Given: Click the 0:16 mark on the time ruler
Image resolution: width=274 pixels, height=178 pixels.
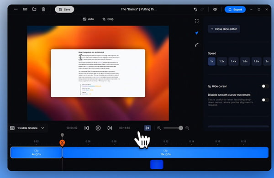Looking at the screenshot, I should click(217, 141).
